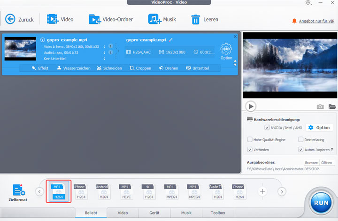Go back with the Zurück button
Image resolution: width=338 pixels, height=221 pixels.
(x=19, y=19)
